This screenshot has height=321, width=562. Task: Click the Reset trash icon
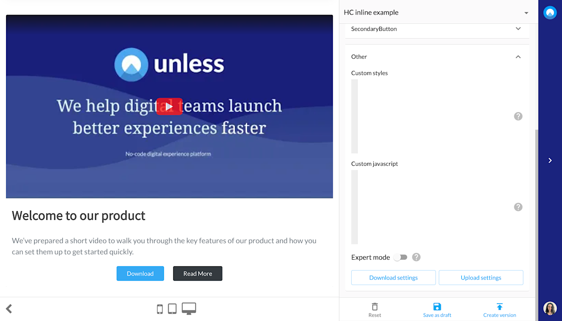point(375,307)
